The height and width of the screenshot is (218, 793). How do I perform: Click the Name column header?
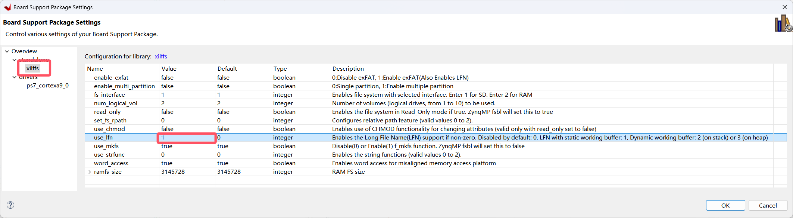(122, 68)
